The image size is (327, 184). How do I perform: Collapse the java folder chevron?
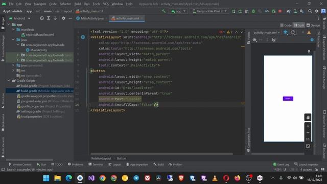[13, 40]
